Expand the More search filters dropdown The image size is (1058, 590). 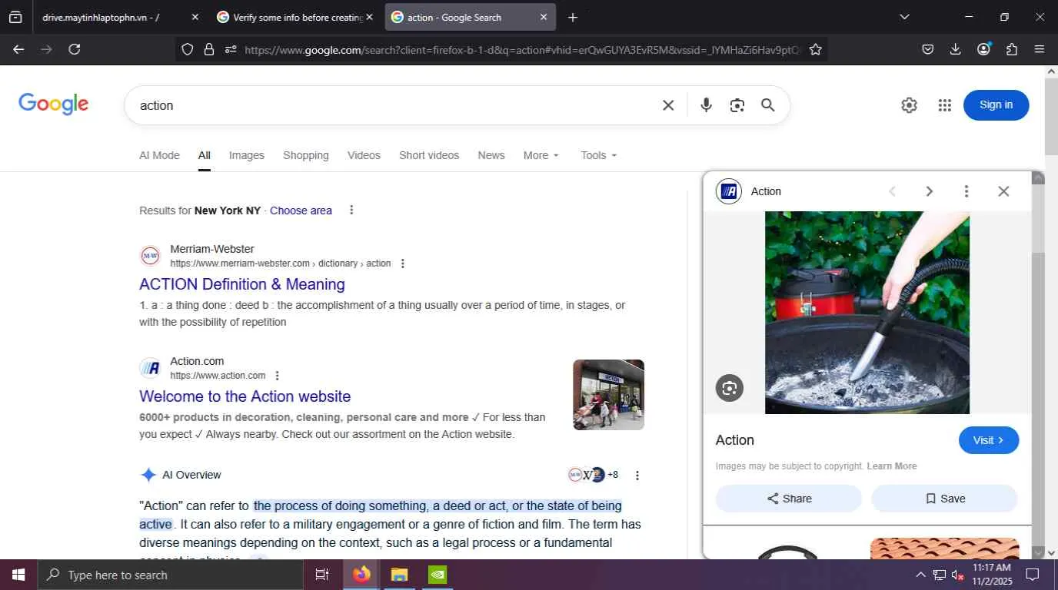(541, 155)
